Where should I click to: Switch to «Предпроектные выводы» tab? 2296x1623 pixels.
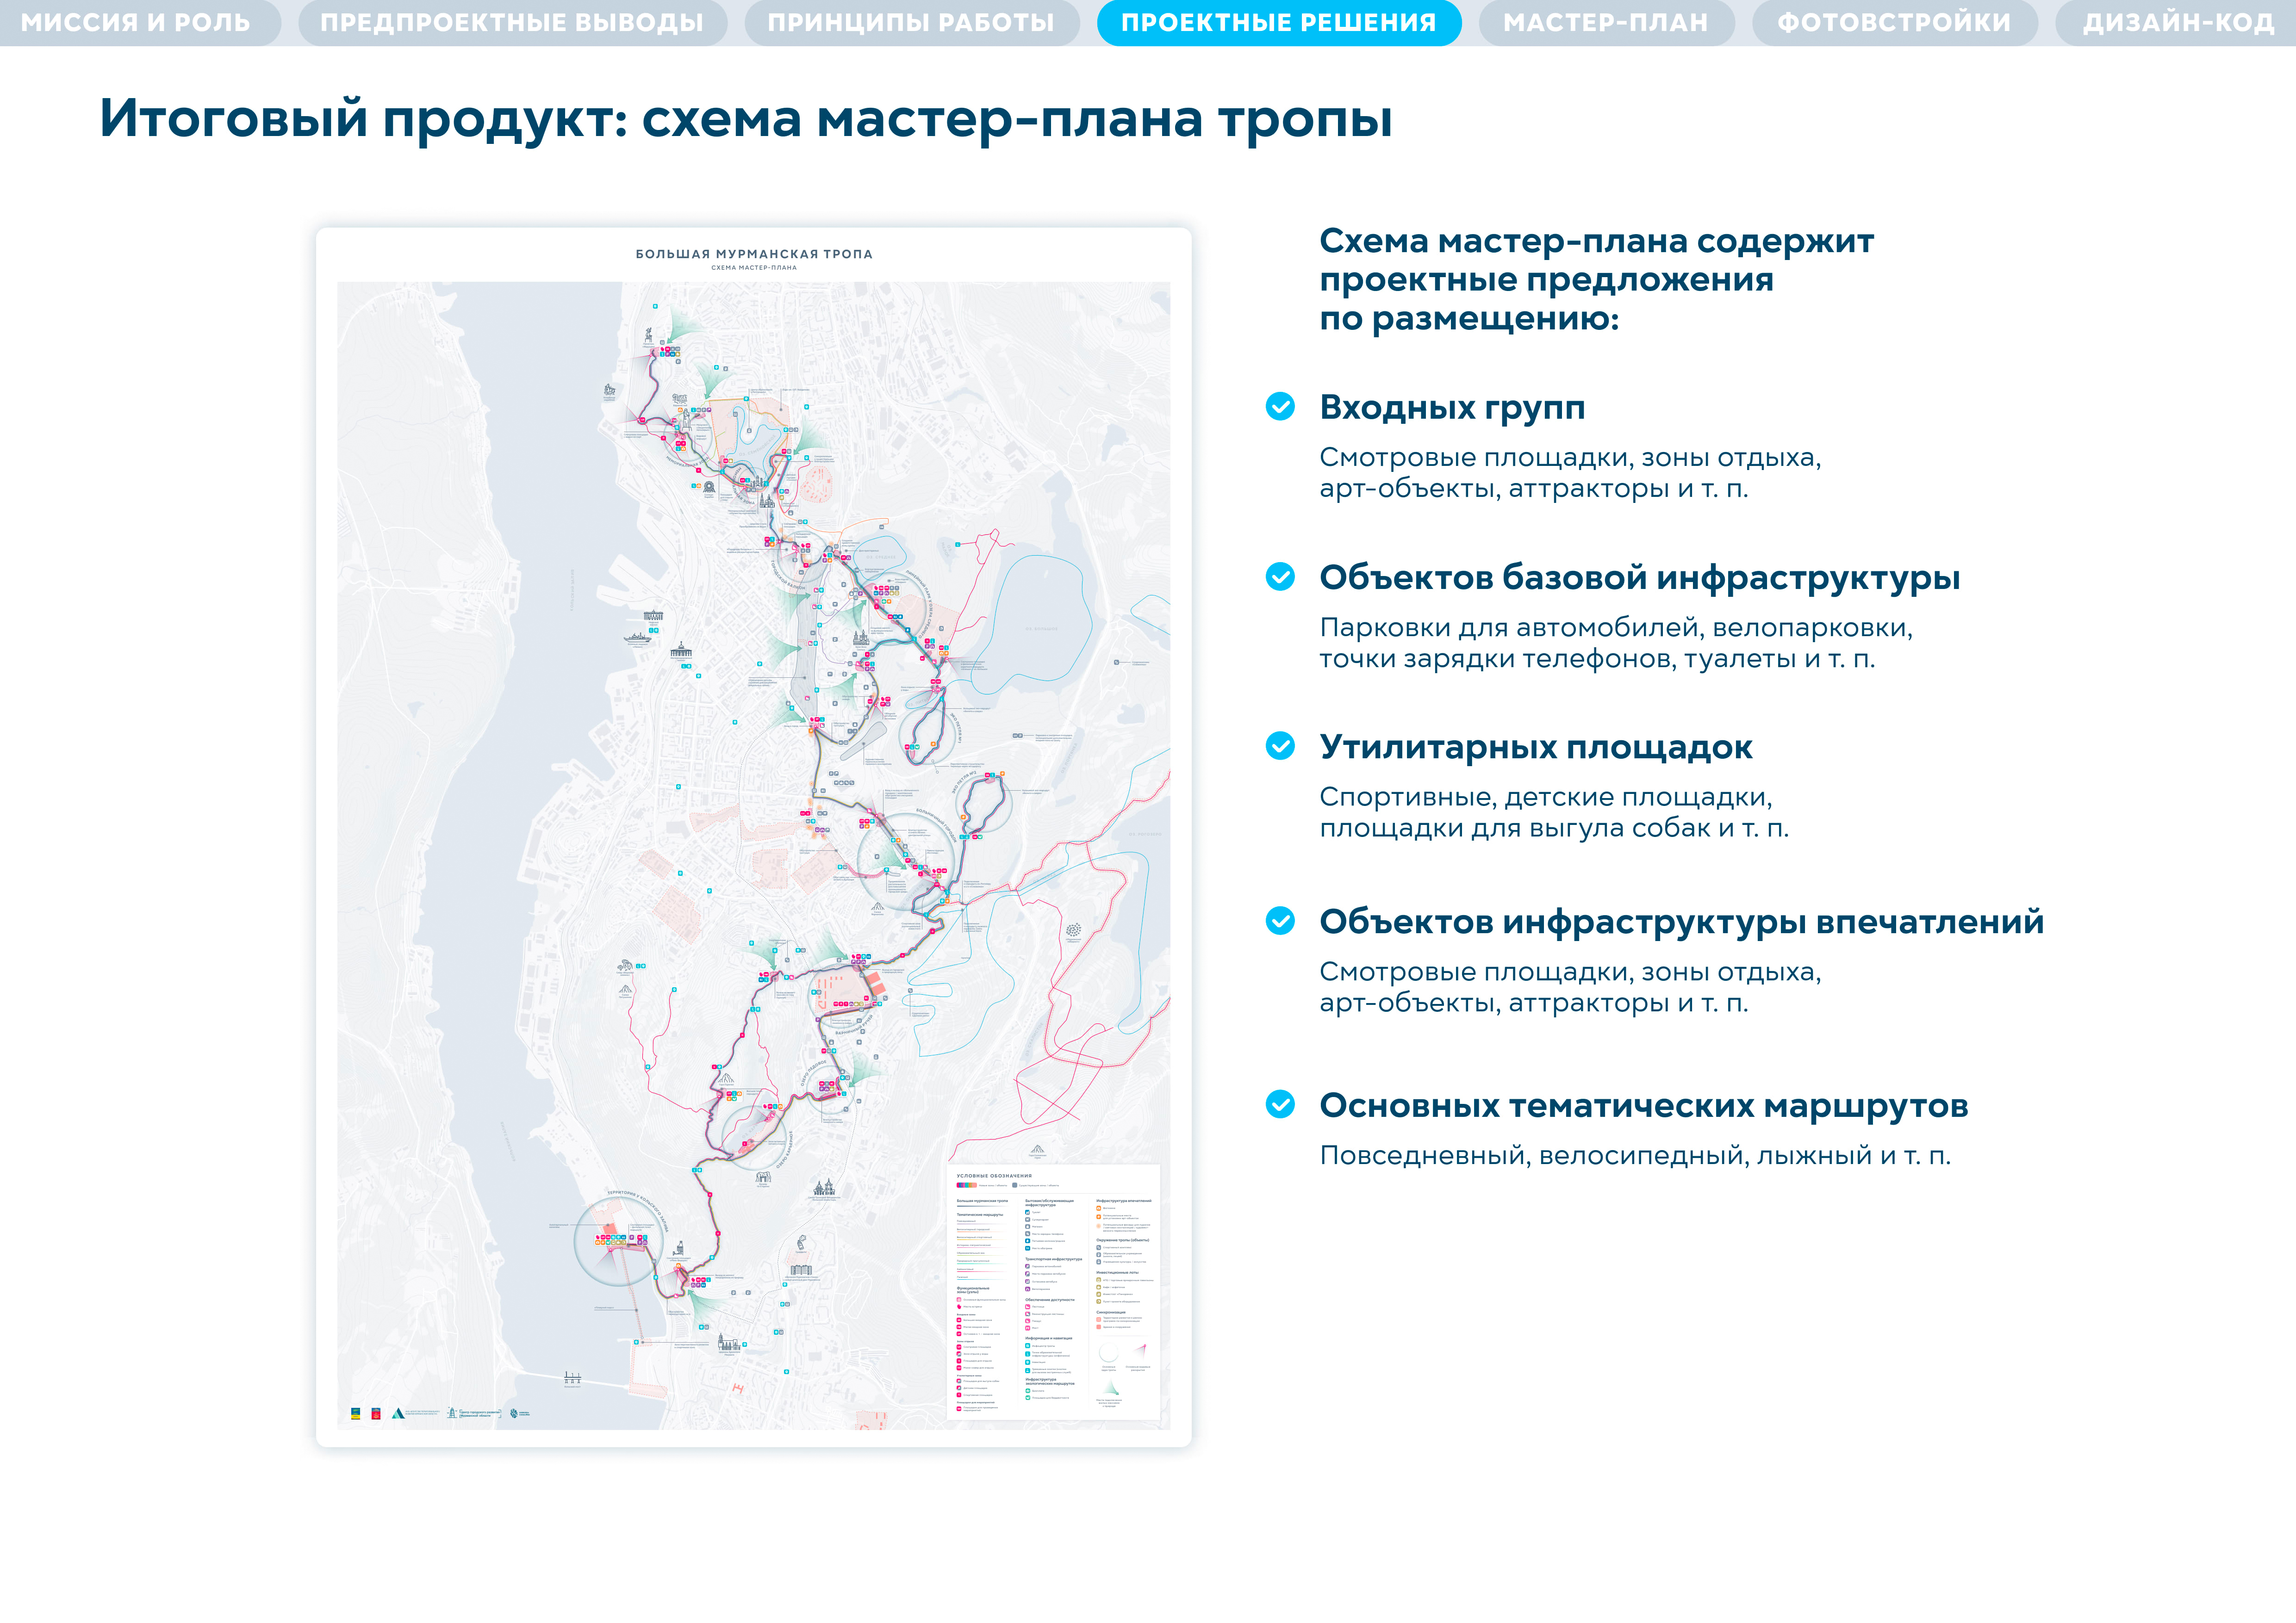512,22
